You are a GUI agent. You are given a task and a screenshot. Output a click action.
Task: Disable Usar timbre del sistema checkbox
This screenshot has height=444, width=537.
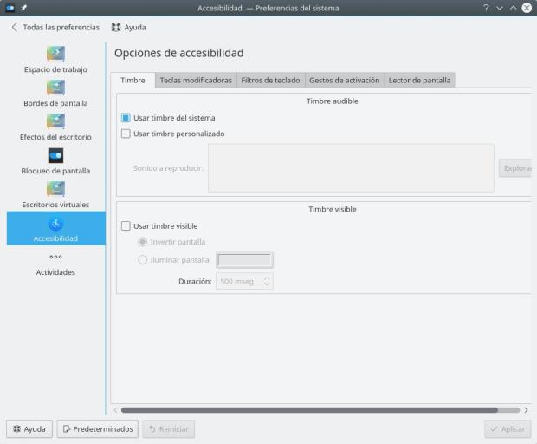click(x=126, y=118)
